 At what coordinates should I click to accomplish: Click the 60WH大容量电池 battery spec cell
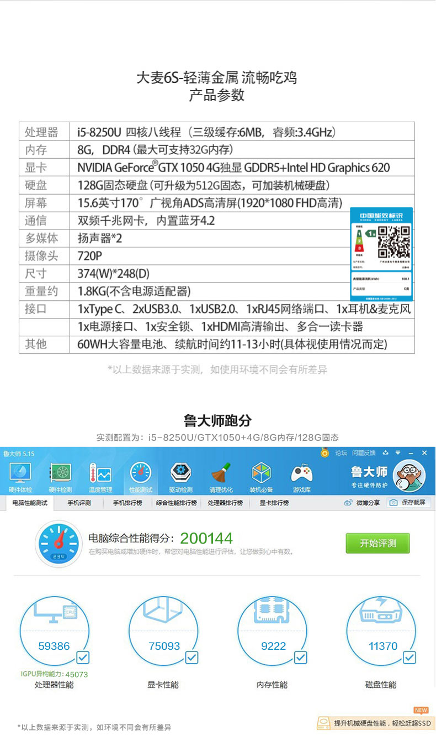tap(242, 344)
